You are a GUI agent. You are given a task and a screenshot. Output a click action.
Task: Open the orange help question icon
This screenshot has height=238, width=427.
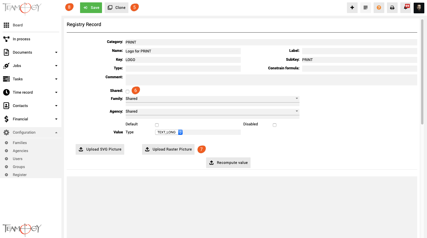pos(379,8)
